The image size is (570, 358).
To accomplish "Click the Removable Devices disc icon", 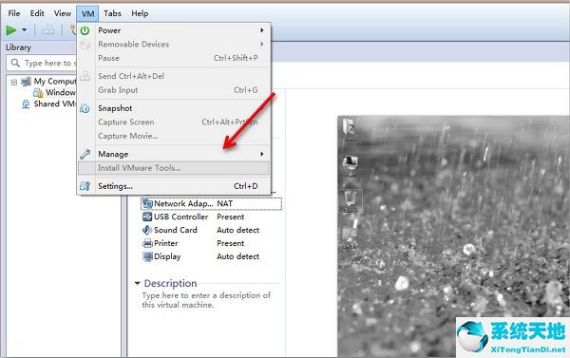I will 85,45.
